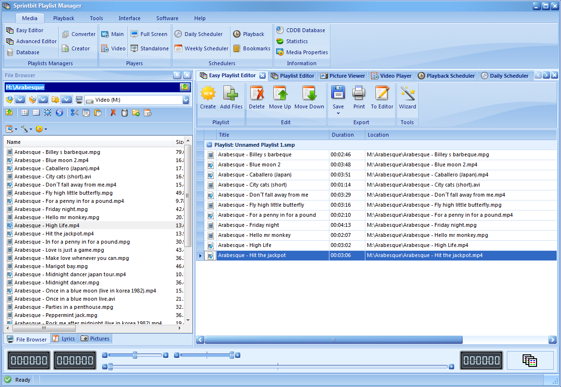This screenshot has width=561, height=387.
Task: Close the Easy Playlist Editor tab
Action: (x=263, y=75)
